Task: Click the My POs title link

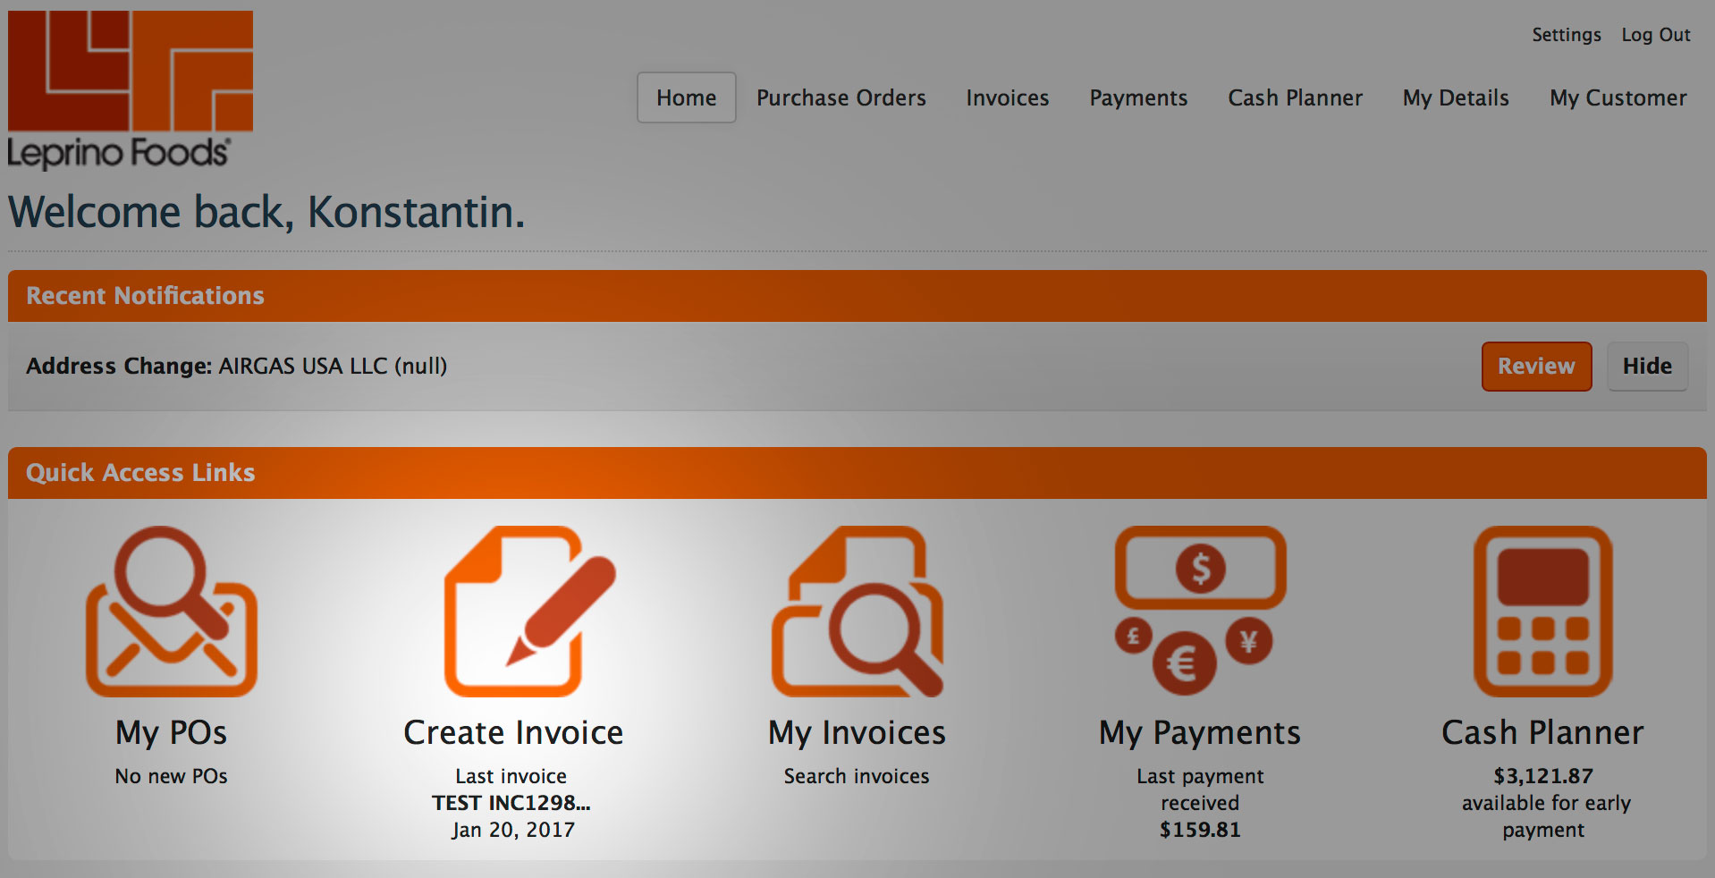Action: pyautogui.click(x=171, y=733)
